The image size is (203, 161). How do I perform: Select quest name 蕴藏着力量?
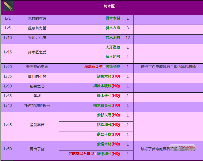coord(37,28)
